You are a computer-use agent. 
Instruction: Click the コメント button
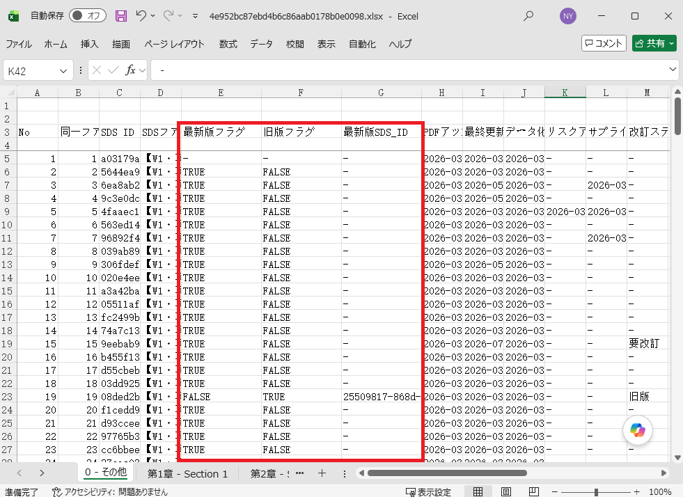604,43
